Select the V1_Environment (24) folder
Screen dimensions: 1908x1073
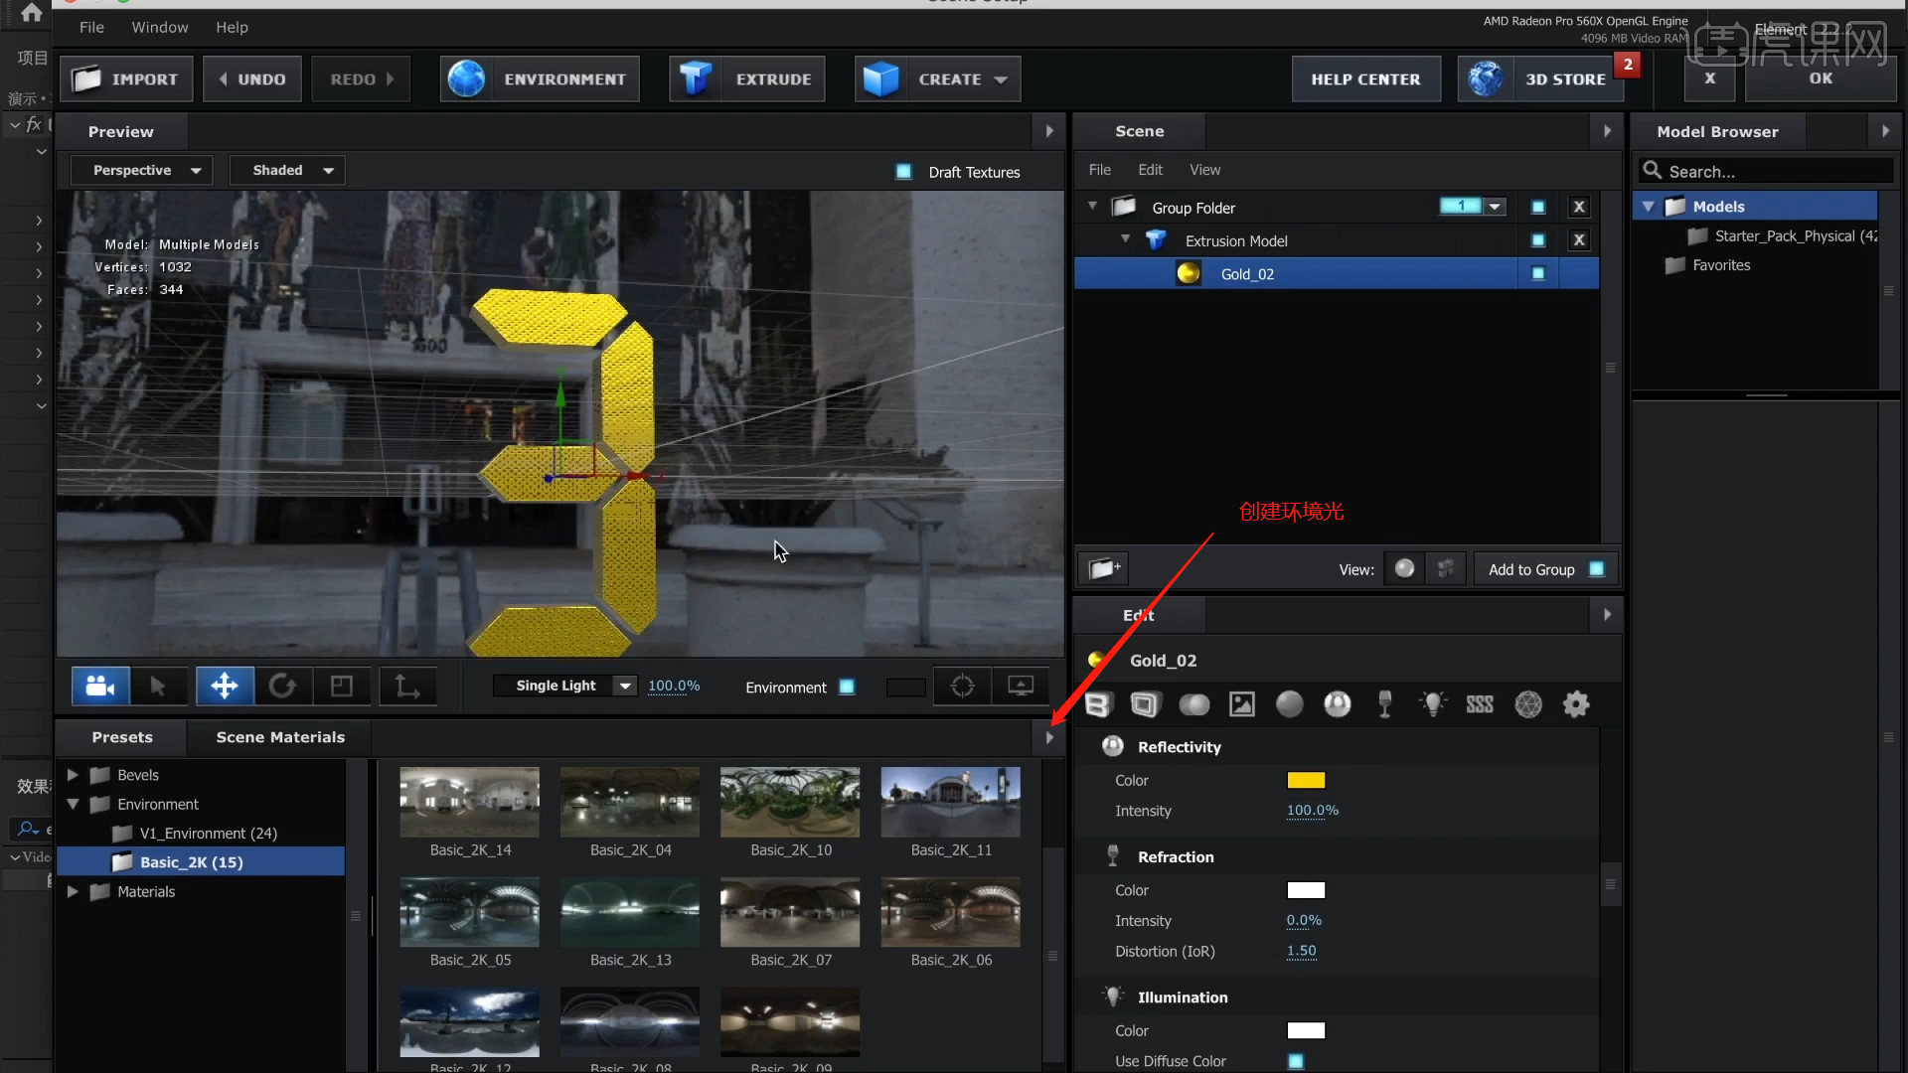[x=208, y=833]
